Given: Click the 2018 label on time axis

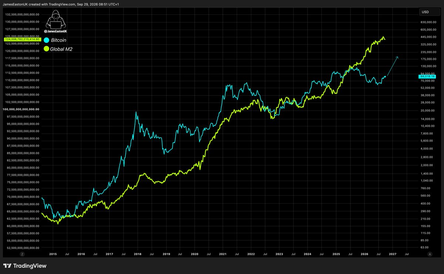Looking at the screenshot, I should tap(138, 254).
